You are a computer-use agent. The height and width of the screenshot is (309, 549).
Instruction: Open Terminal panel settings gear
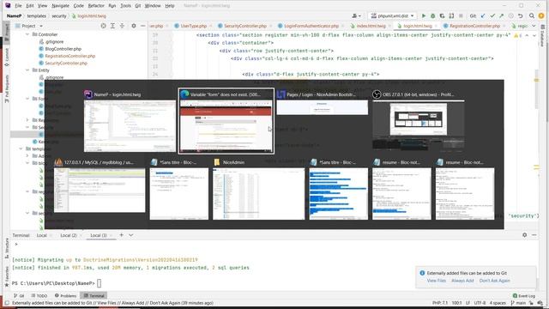(524, 235)
